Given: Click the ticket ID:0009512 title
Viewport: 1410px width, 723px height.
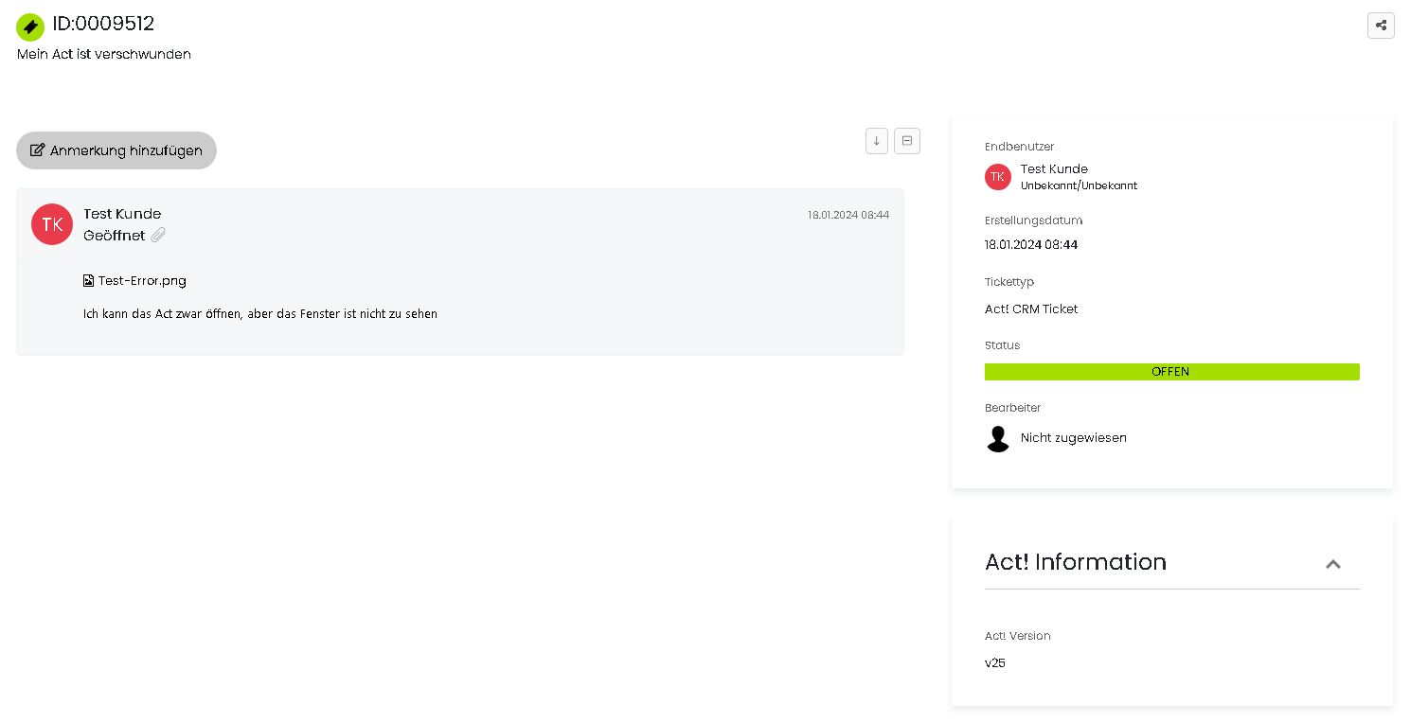Looking at the screenshot, I should click(x=103, y=24).
